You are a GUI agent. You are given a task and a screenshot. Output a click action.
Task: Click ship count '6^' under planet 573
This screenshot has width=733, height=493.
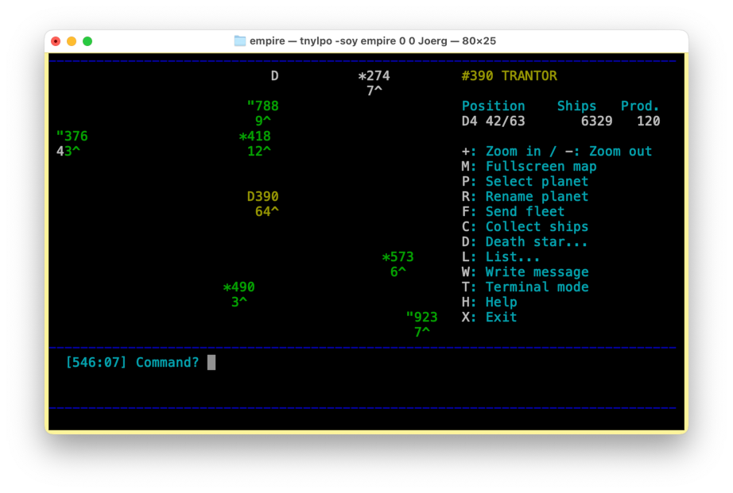pyautogui.click(x=398, y=272)
